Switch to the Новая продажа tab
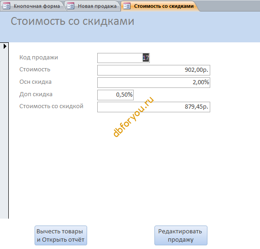260x249 pixels. 93,6
